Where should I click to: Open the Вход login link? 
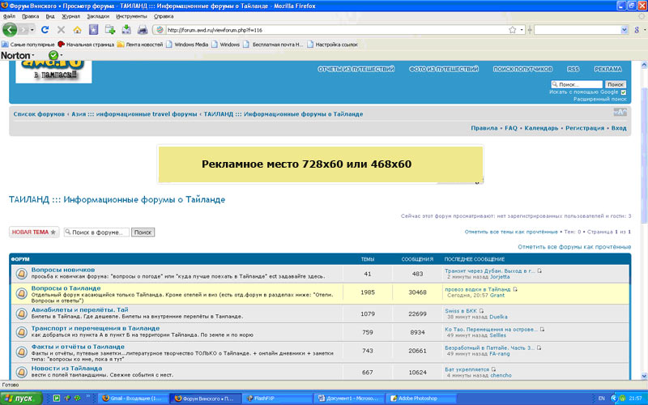point(619,128)
